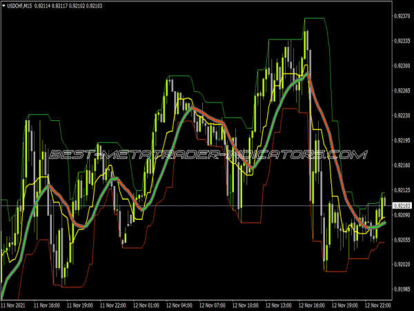Click the 12 Nov 13:00 time label

[x=278, y=305]
